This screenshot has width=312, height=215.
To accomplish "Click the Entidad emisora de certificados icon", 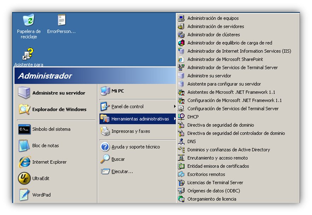I will coord(181,166).
